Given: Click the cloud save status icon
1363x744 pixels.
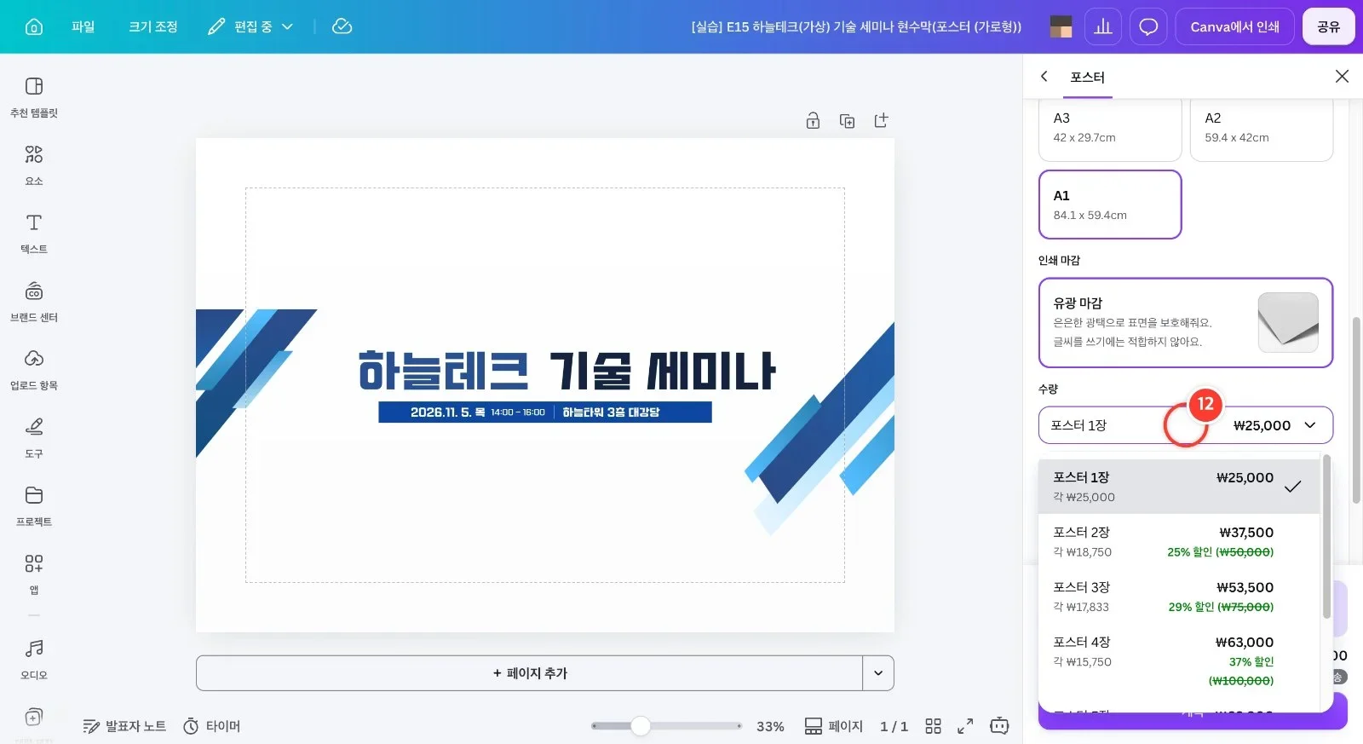Looking at the screenshot, I should [342, 26].
